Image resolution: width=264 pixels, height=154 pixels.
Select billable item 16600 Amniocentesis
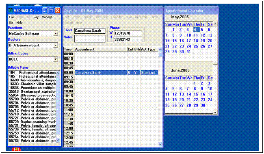point(32,80)
